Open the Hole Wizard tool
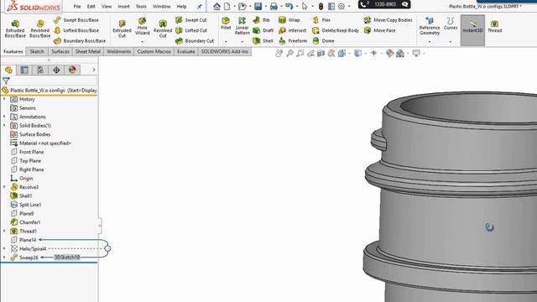 point(142,26)
